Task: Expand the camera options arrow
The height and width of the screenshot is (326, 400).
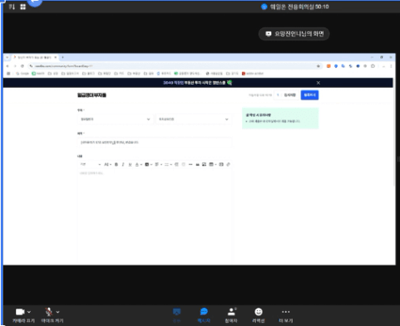Action: [x=29, y=312]
